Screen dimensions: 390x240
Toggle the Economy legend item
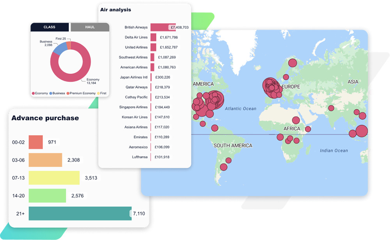[x=41, y=94]
